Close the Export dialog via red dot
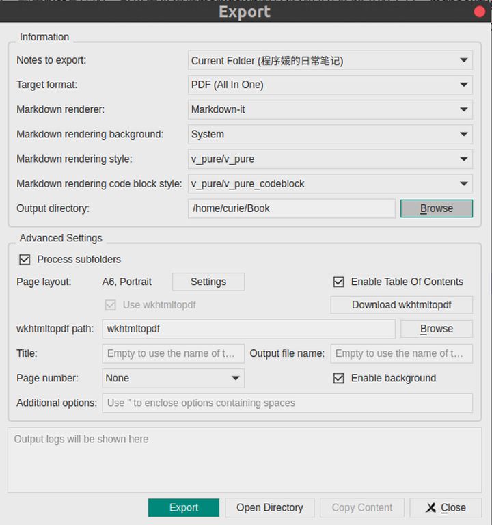Image resolution: width=492 pixels, height=525 pixels. (x=479, y=12)
